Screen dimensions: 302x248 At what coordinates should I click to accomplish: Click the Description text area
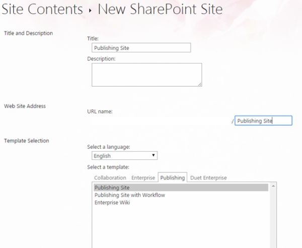(x=147, y=75)
